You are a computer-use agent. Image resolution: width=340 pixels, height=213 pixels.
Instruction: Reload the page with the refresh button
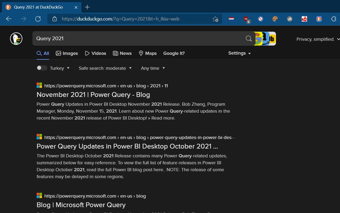point(38,19)
